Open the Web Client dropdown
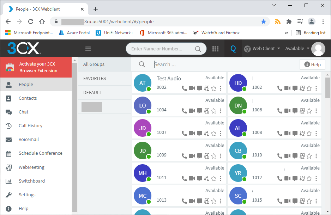Screen dimensions: 331x215 pyautogui.click(x=262, y=49)
